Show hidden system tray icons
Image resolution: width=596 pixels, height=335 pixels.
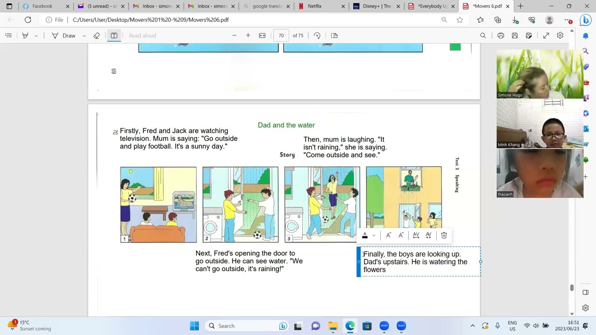pyautogui.click(x=473, y=326)
